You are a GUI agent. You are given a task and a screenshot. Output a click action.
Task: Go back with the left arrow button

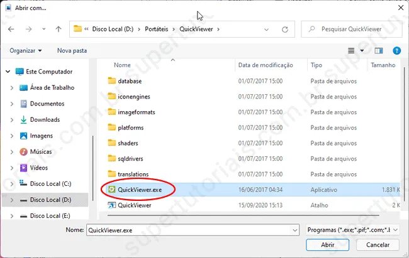[x=11, y=29]
